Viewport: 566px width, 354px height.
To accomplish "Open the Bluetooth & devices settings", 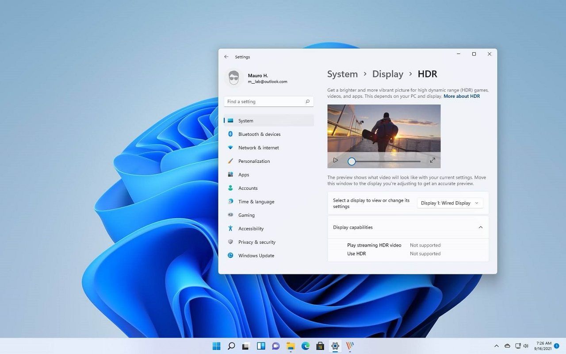I will click(x=259, y=134).
